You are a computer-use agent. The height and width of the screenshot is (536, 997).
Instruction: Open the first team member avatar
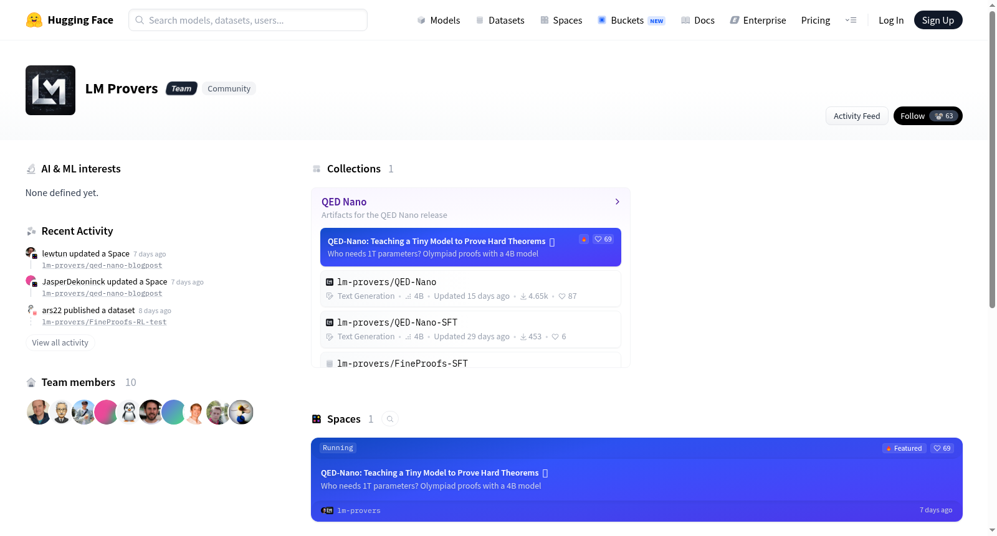[39, 412]
